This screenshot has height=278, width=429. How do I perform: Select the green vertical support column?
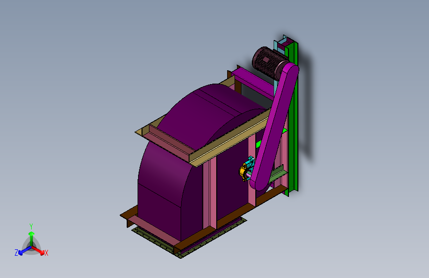pyautogui.click(x=292, y=120)
